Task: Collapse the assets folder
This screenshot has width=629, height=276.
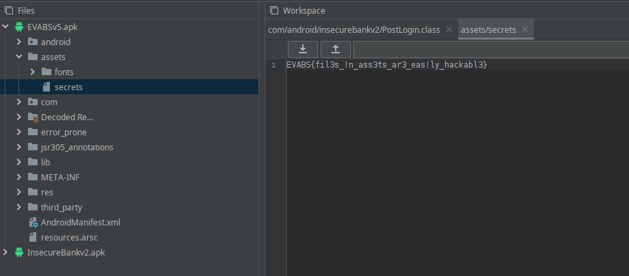Action: [19, 57]
